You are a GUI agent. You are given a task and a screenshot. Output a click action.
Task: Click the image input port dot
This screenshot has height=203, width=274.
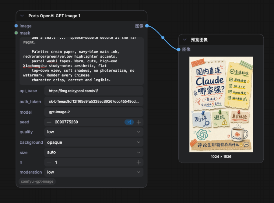[16, 26]
